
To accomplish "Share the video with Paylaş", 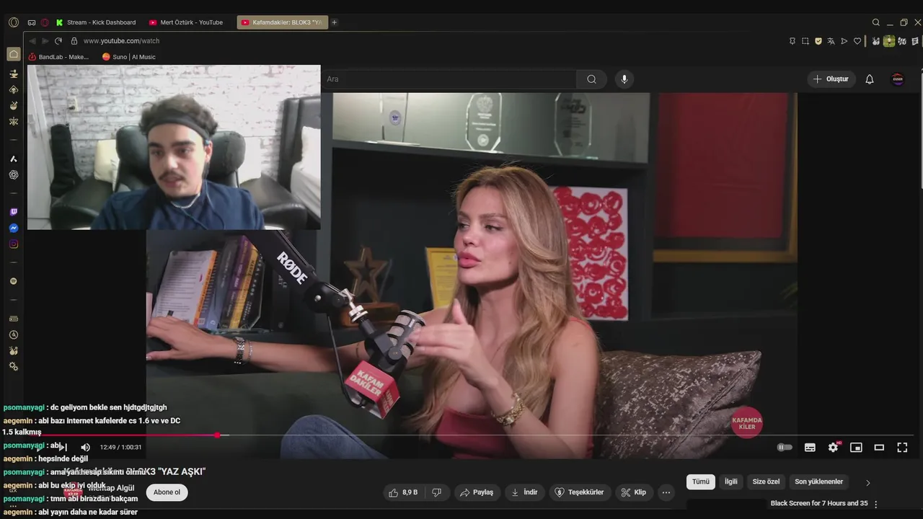I will [477, 492].
